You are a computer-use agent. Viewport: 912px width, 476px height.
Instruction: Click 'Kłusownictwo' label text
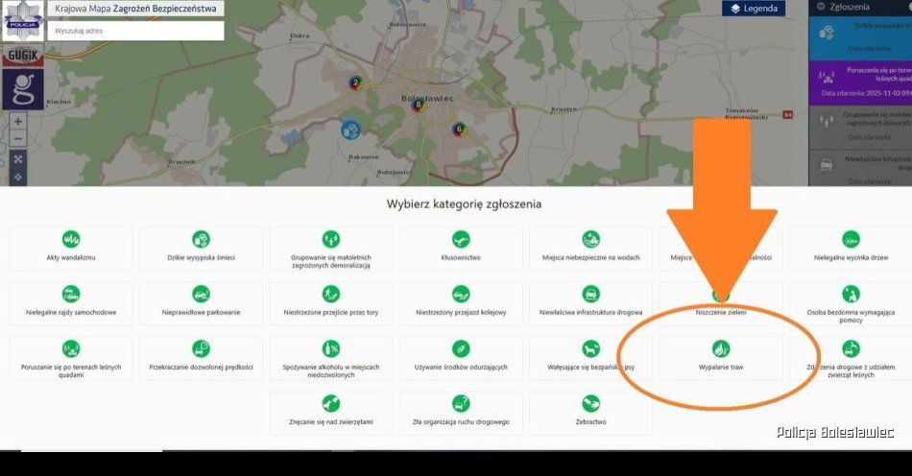pyautogui.click(x=461, y=257)
